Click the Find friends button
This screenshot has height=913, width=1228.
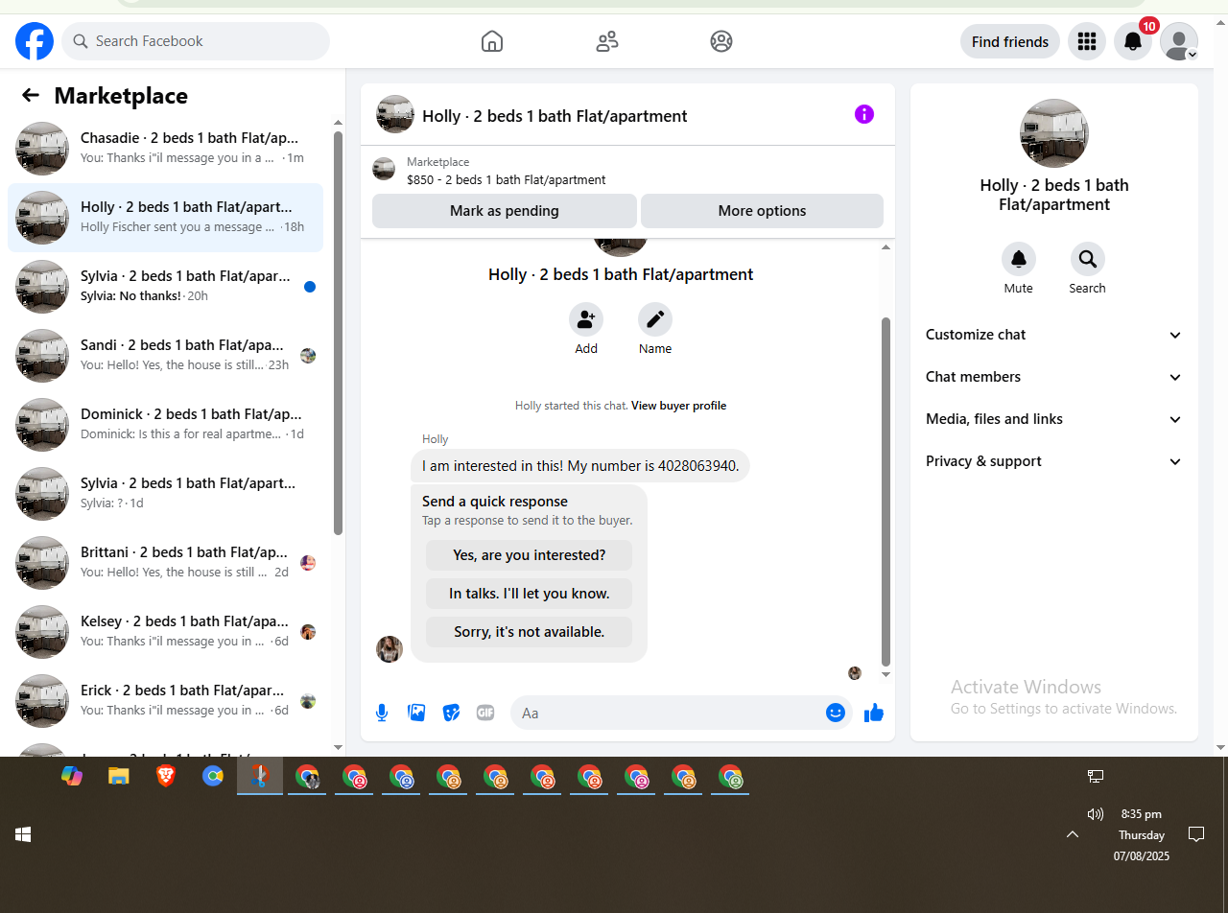(x=1010, y=41)
